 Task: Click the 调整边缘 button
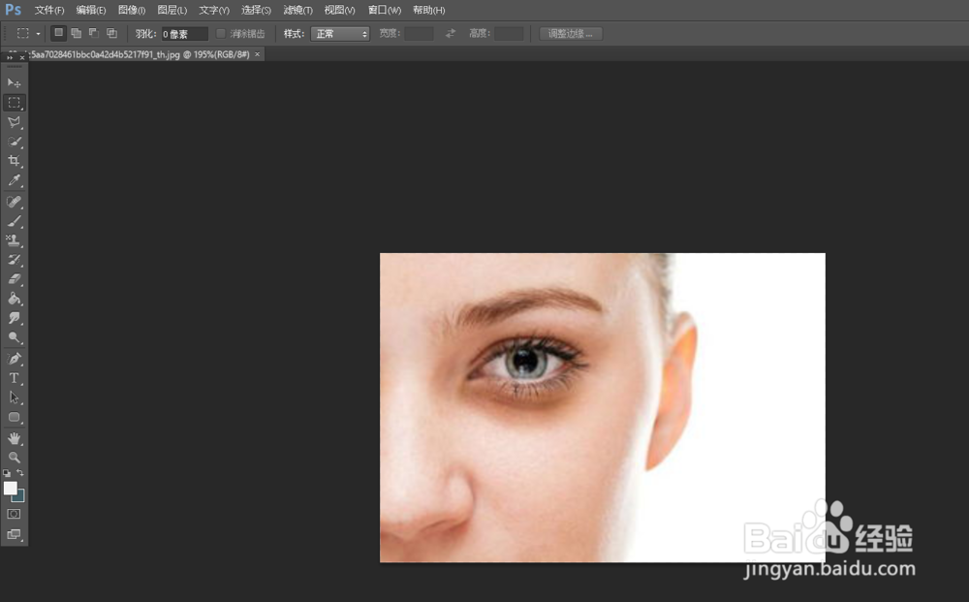[x=570, y=32]
